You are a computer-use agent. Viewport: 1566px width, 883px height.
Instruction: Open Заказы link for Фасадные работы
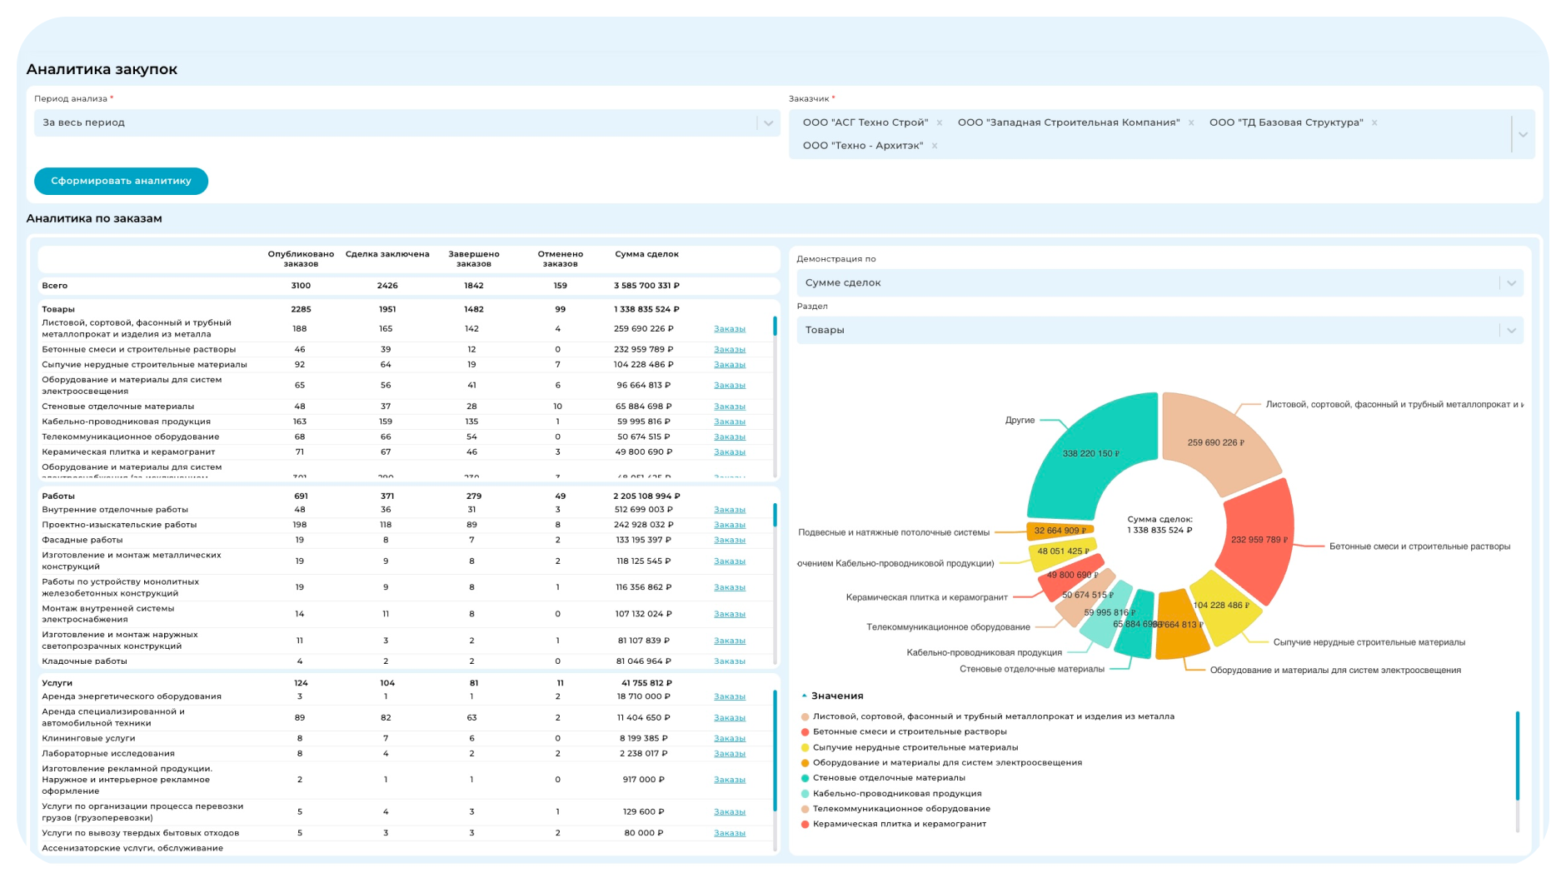coord(729,541)
